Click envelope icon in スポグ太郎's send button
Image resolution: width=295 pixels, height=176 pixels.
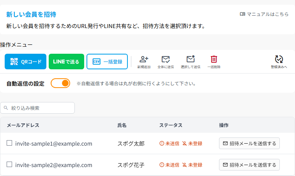(x=225, y=143)
